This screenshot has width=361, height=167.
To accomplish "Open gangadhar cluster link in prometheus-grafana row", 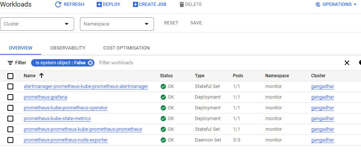I will [322, 97].
